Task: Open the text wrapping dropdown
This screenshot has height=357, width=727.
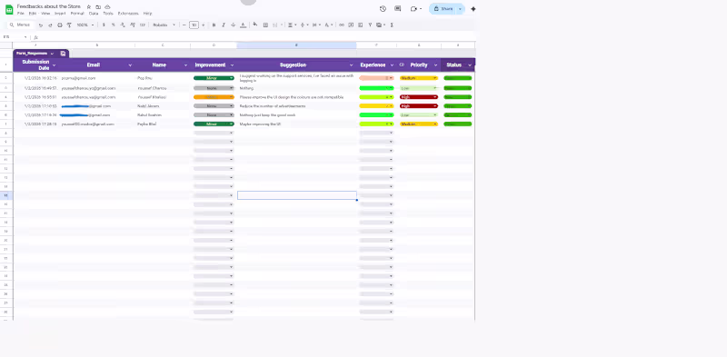Action: [x=316, y=25]
